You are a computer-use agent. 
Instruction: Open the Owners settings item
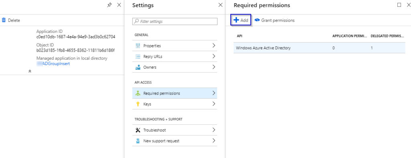tap(175, 67)
